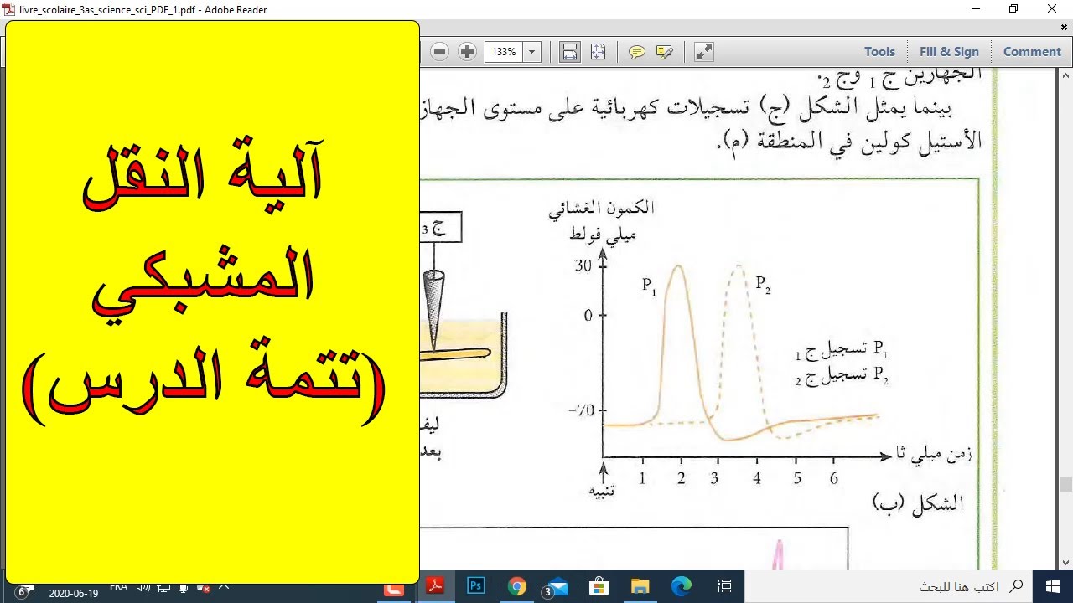Viewport: 1073px width, 603px height.
Task: Add a sticky note comment
Action: 637,52
